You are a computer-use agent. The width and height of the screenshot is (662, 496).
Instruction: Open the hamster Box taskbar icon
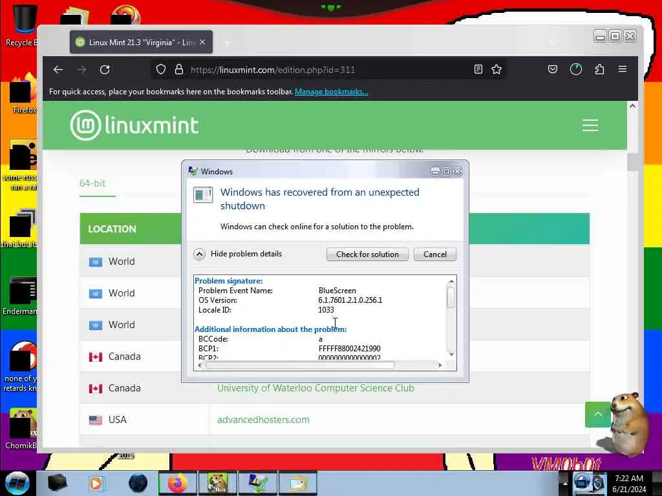click(217, 483)
